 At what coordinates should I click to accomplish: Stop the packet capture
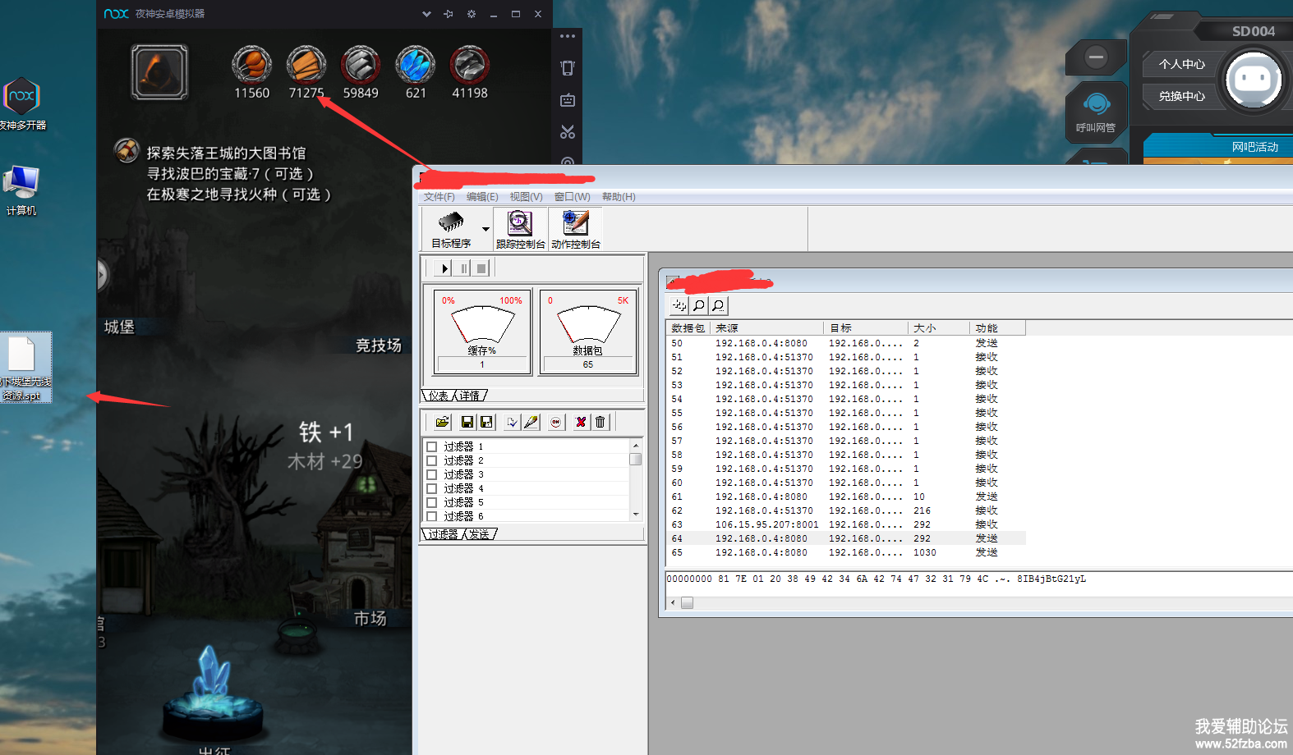pos(481,268)
